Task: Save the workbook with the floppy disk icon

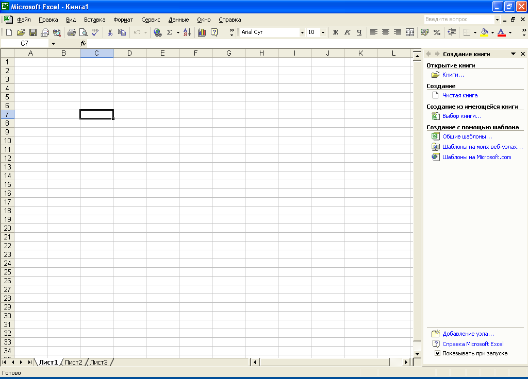Action: click(32, 32)
